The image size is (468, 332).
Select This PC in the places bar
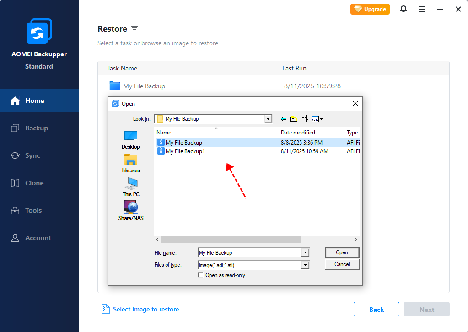[131, 187]
